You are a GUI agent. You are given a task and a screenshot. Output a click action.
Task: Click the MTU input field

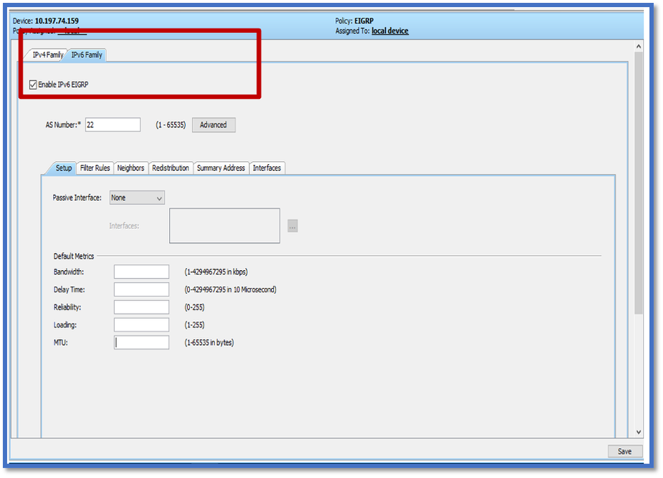click(x=141, y=343)
